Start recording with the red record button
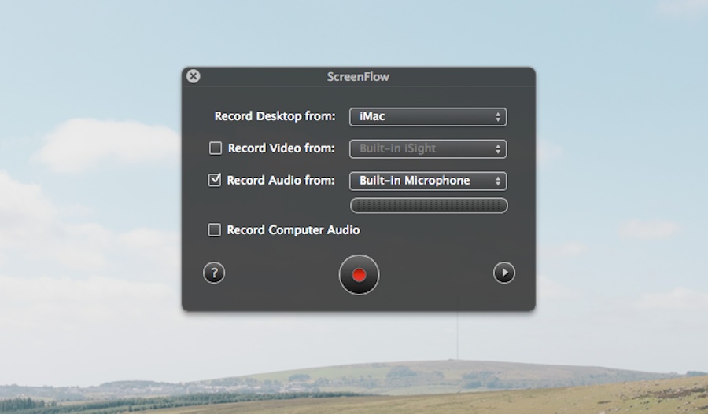The height and width of the screenshot is (414, 708). coord(359,275)
